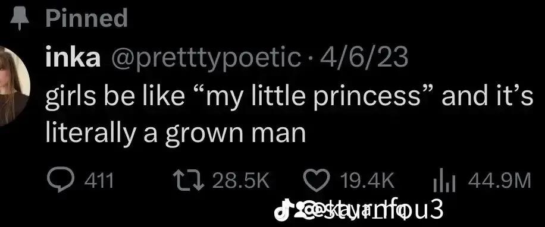Click the 28.5K retweet count
The height and width of the screenshot is (227, 545).
tap(240, 181)
